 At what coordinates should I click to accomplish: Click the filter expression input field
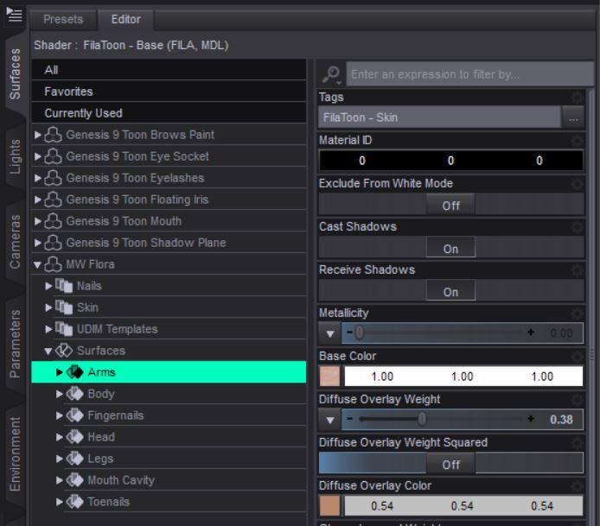pyautogui.click(x=470, y=74)
